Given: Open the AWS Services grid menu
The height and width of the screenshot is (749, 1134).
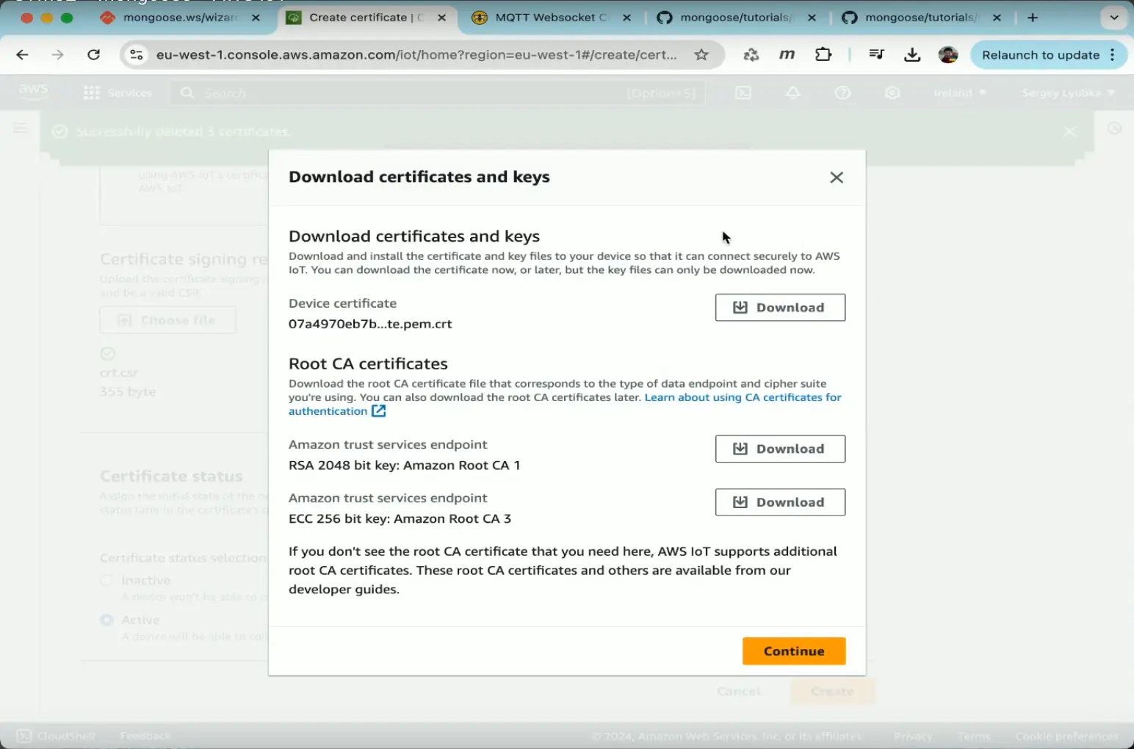Looking at the screenshot, I should 118,93.
